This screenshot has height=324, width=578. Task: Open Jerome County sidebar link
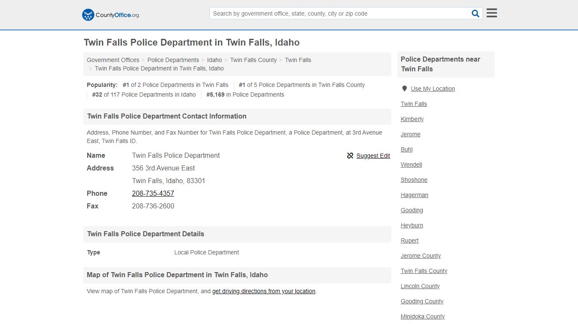point(421,256)
